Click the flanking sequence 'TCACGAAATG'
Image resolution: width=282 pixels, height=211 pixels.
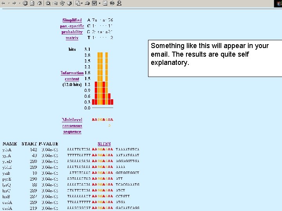coord(128,184)
